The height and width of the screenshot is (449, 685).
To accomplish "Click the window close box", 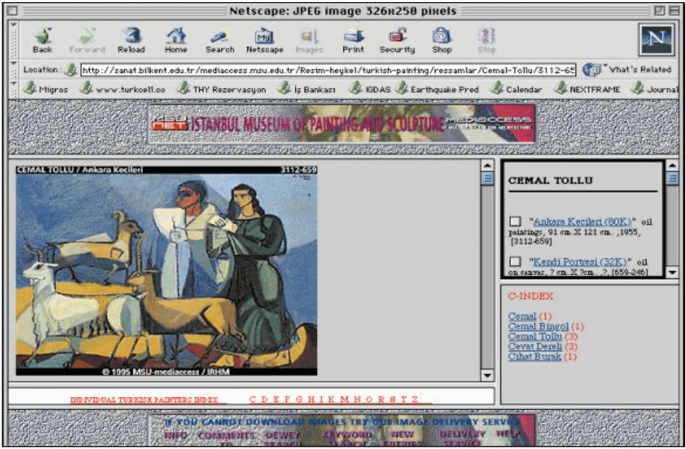I will tap(13, 11).
